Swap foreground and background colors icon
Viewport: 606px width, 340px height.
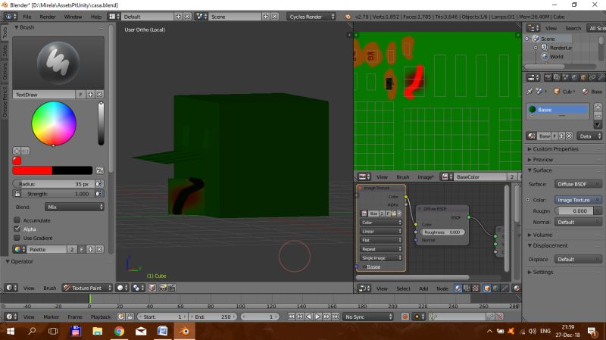(x=100, y=170)
